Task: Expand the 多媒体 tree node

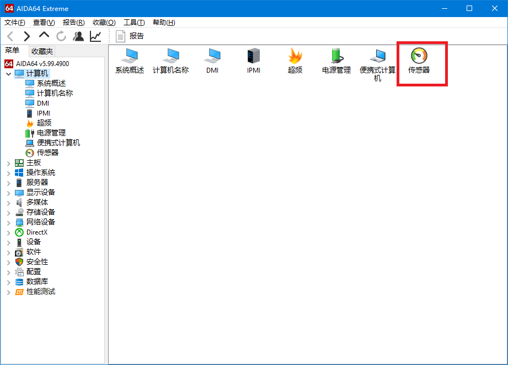Action: click(9, 203)
